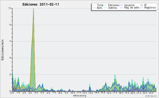Image resolution: width=159 pixels, height=98 pixels.
Task: Click the y-axis value 4
Action: (x=10, y=58)
